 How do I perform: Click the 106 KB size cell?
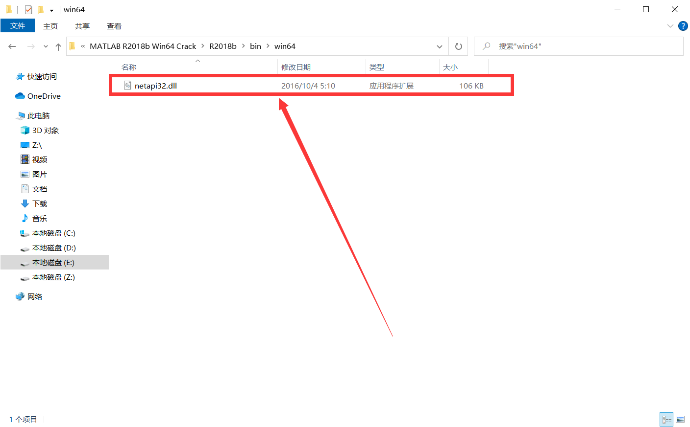point(471,86)
